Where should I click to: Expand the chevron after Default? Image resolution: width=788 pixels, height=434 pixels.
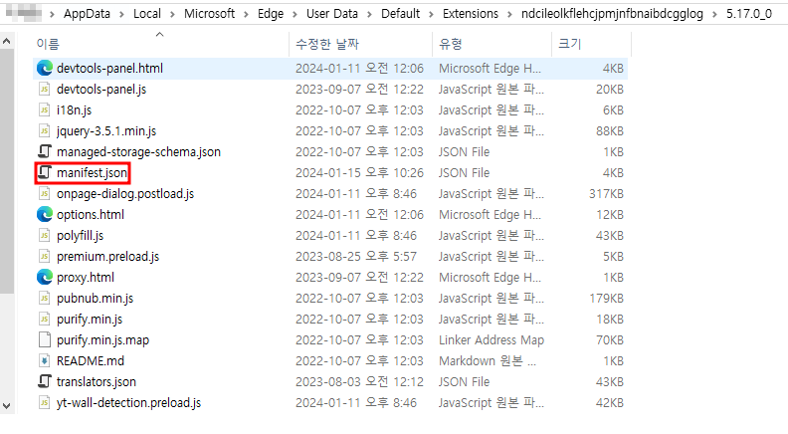coord(431,14)
